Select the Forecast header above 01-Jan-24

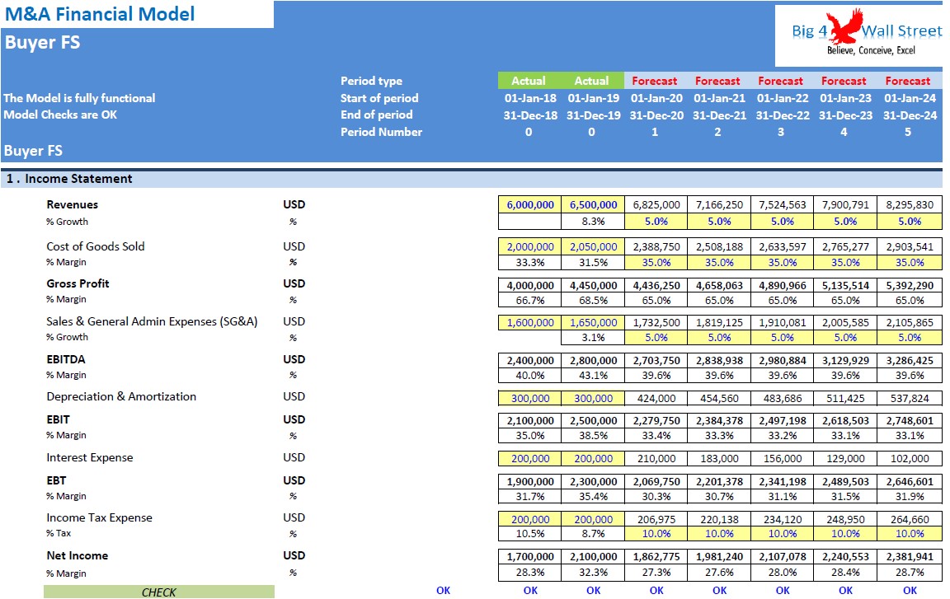[x=908, y=81]
